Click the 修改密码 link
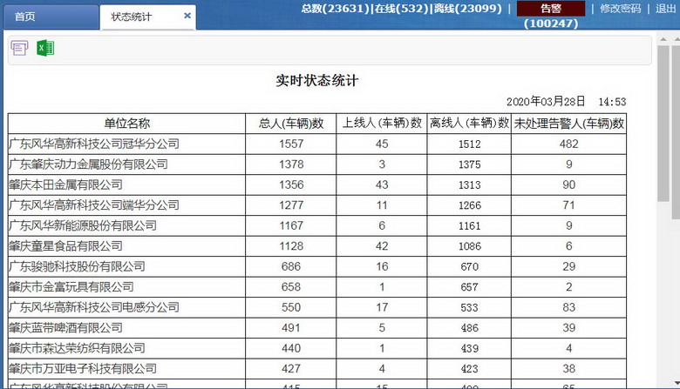The image size is (680, 389). pos(621,9)
